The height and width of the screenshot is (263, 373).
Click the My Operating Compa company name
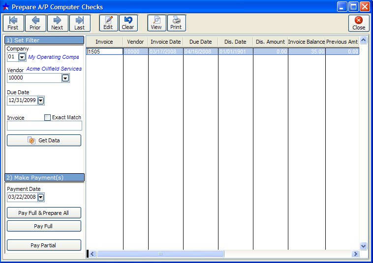(x=54, y=57)
